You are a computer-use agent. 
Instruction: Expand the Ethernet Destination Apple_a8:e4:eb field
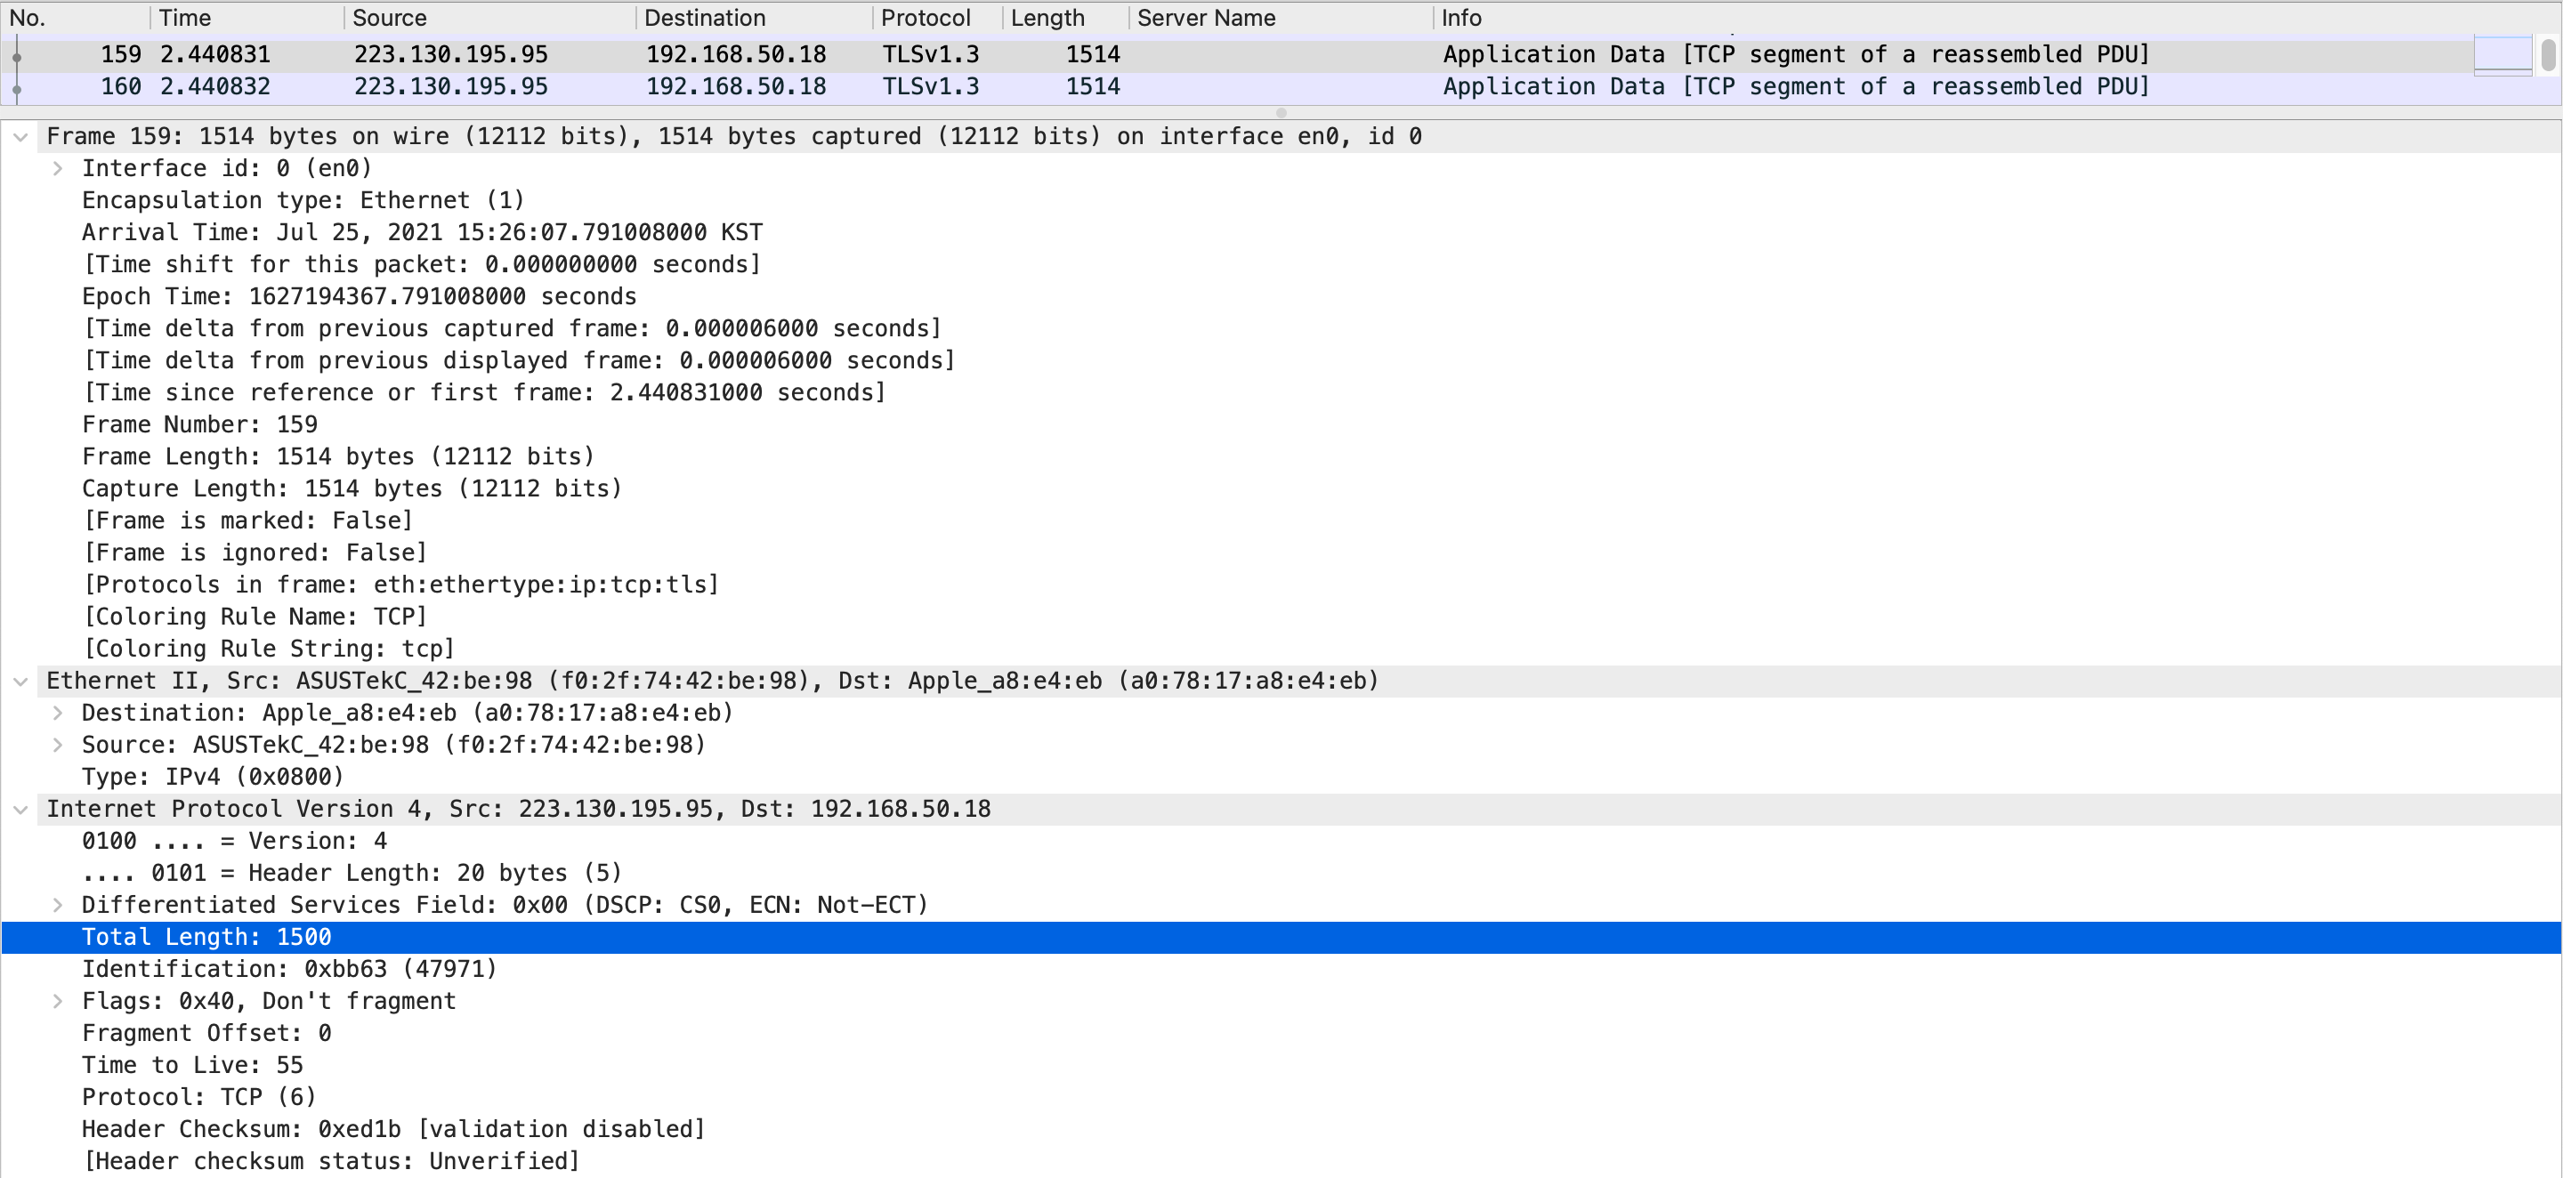click(58, 714)
